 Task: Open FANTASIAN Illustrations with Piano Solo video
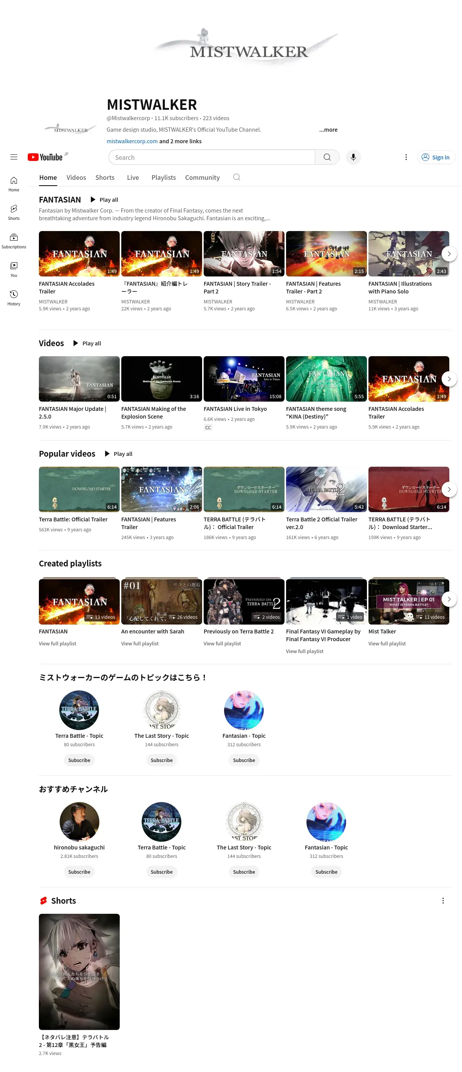click(409, 254)
